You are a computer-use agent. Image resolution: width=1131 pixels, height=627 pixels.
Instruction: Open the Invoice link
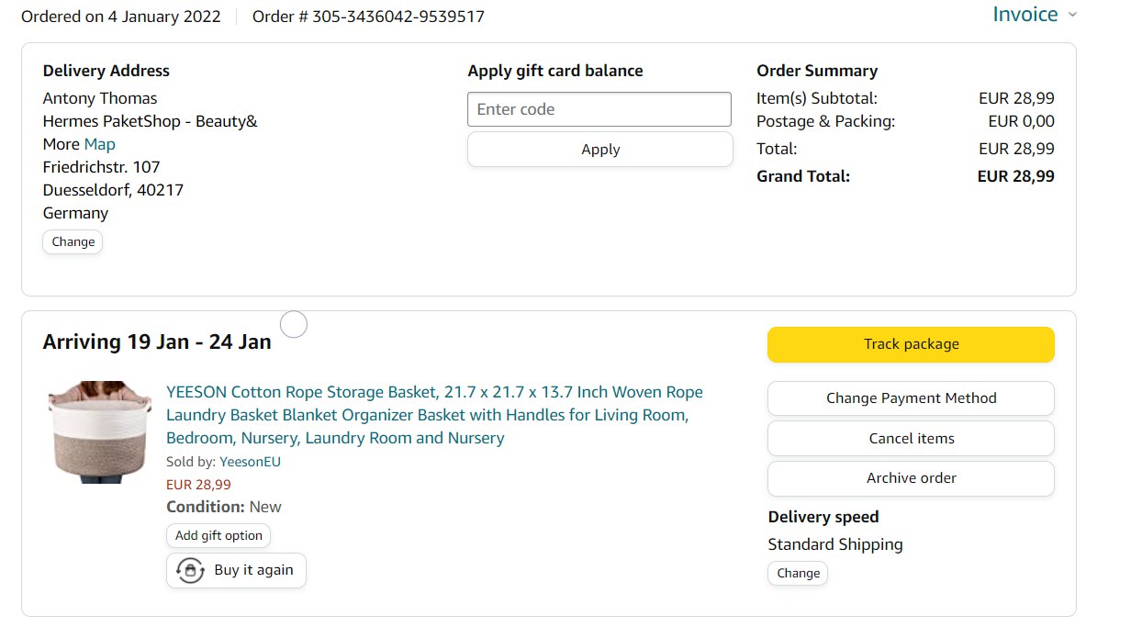point(1025,15)
